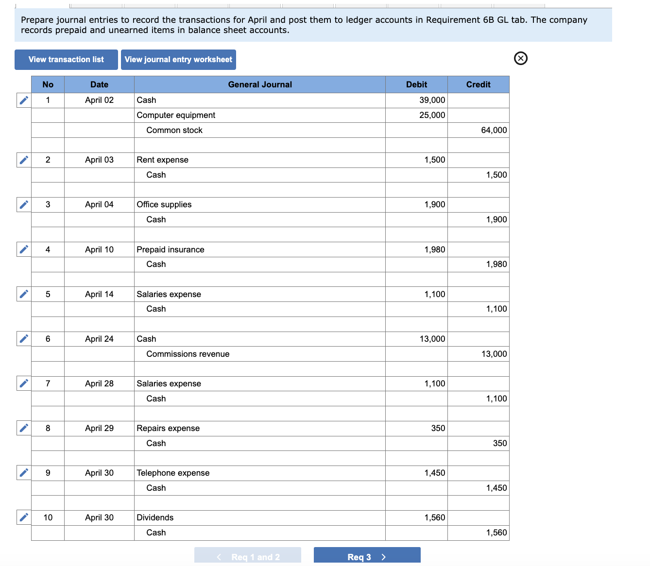Navigate to Req 3

pyautogui.click(x=367, y=556)
